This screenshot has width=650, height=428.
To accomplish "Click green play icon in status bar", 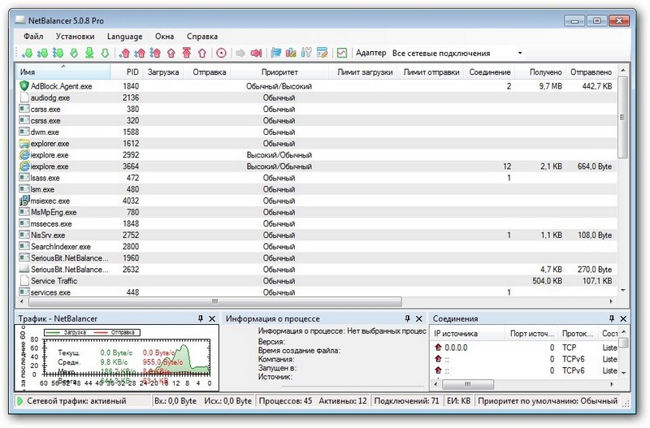I will [x=19, y=400].
